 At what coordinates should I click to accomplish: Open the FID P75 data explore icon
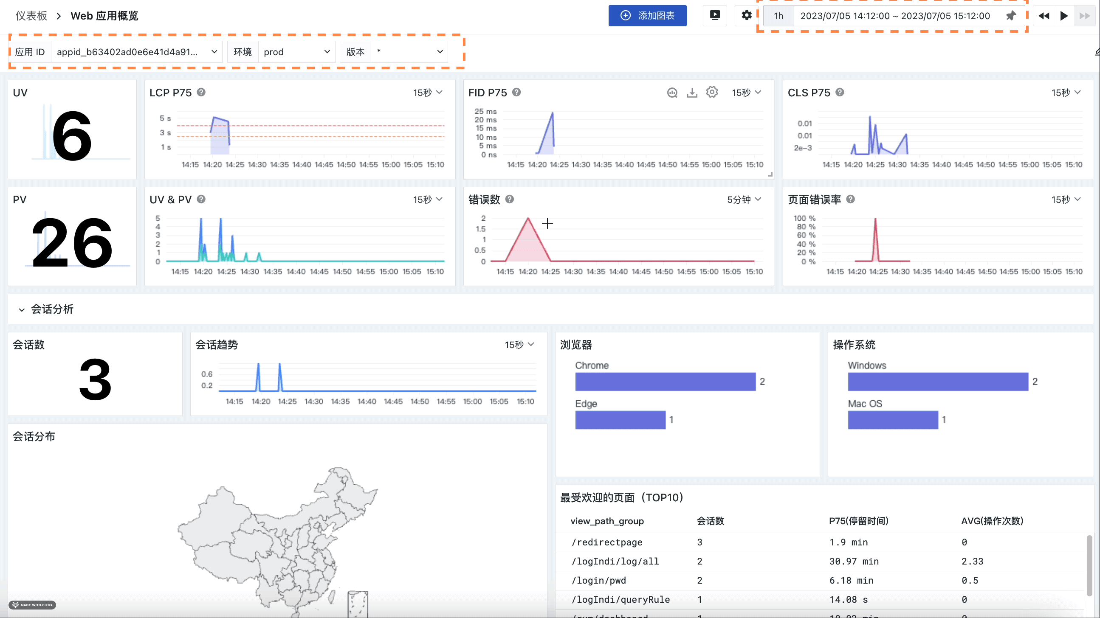(x=672, y=93)
